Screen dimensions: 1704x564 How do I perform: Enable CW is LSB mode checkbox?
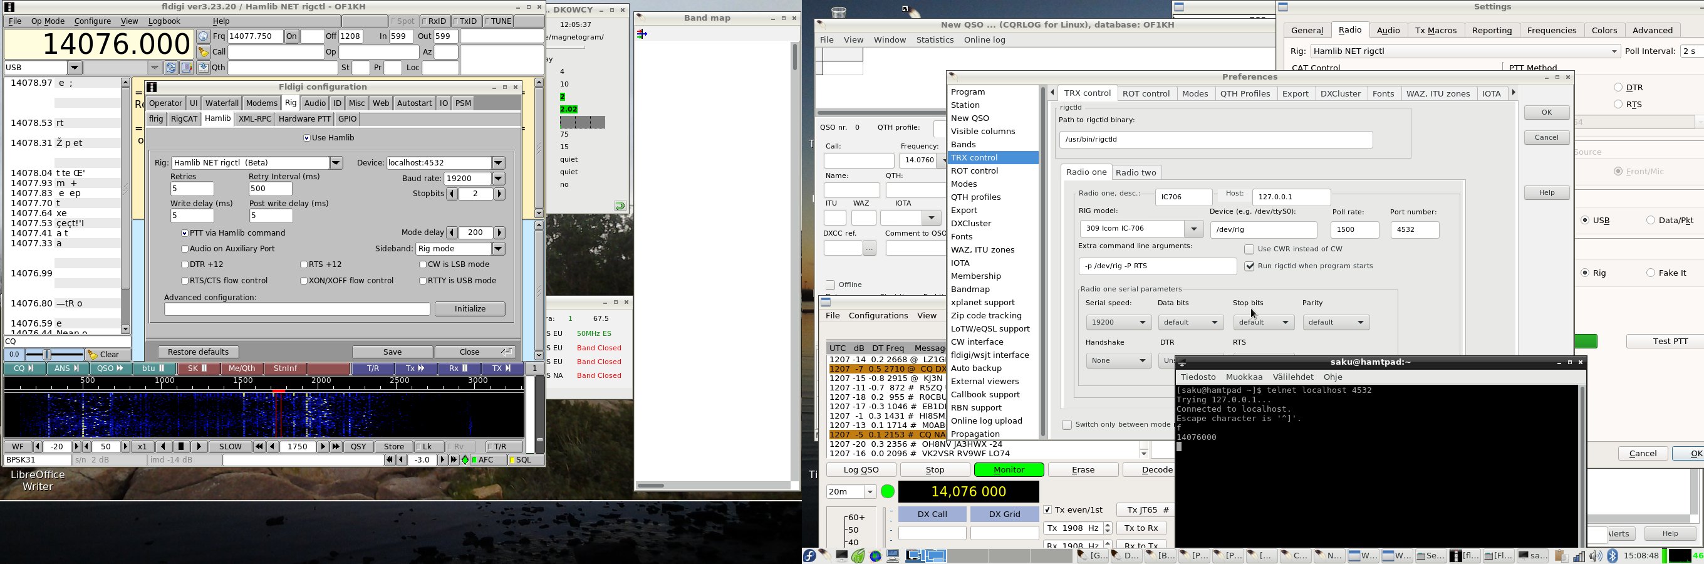click(x=423, y=265)
